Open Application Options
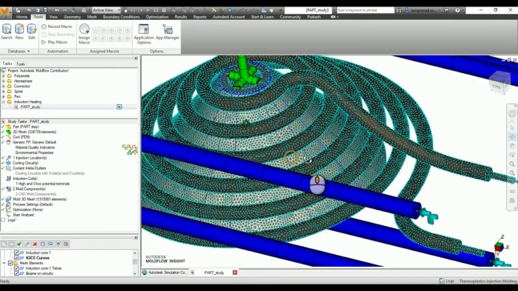Viewport: 518px width, 291px height. click(x=144, y=34)
